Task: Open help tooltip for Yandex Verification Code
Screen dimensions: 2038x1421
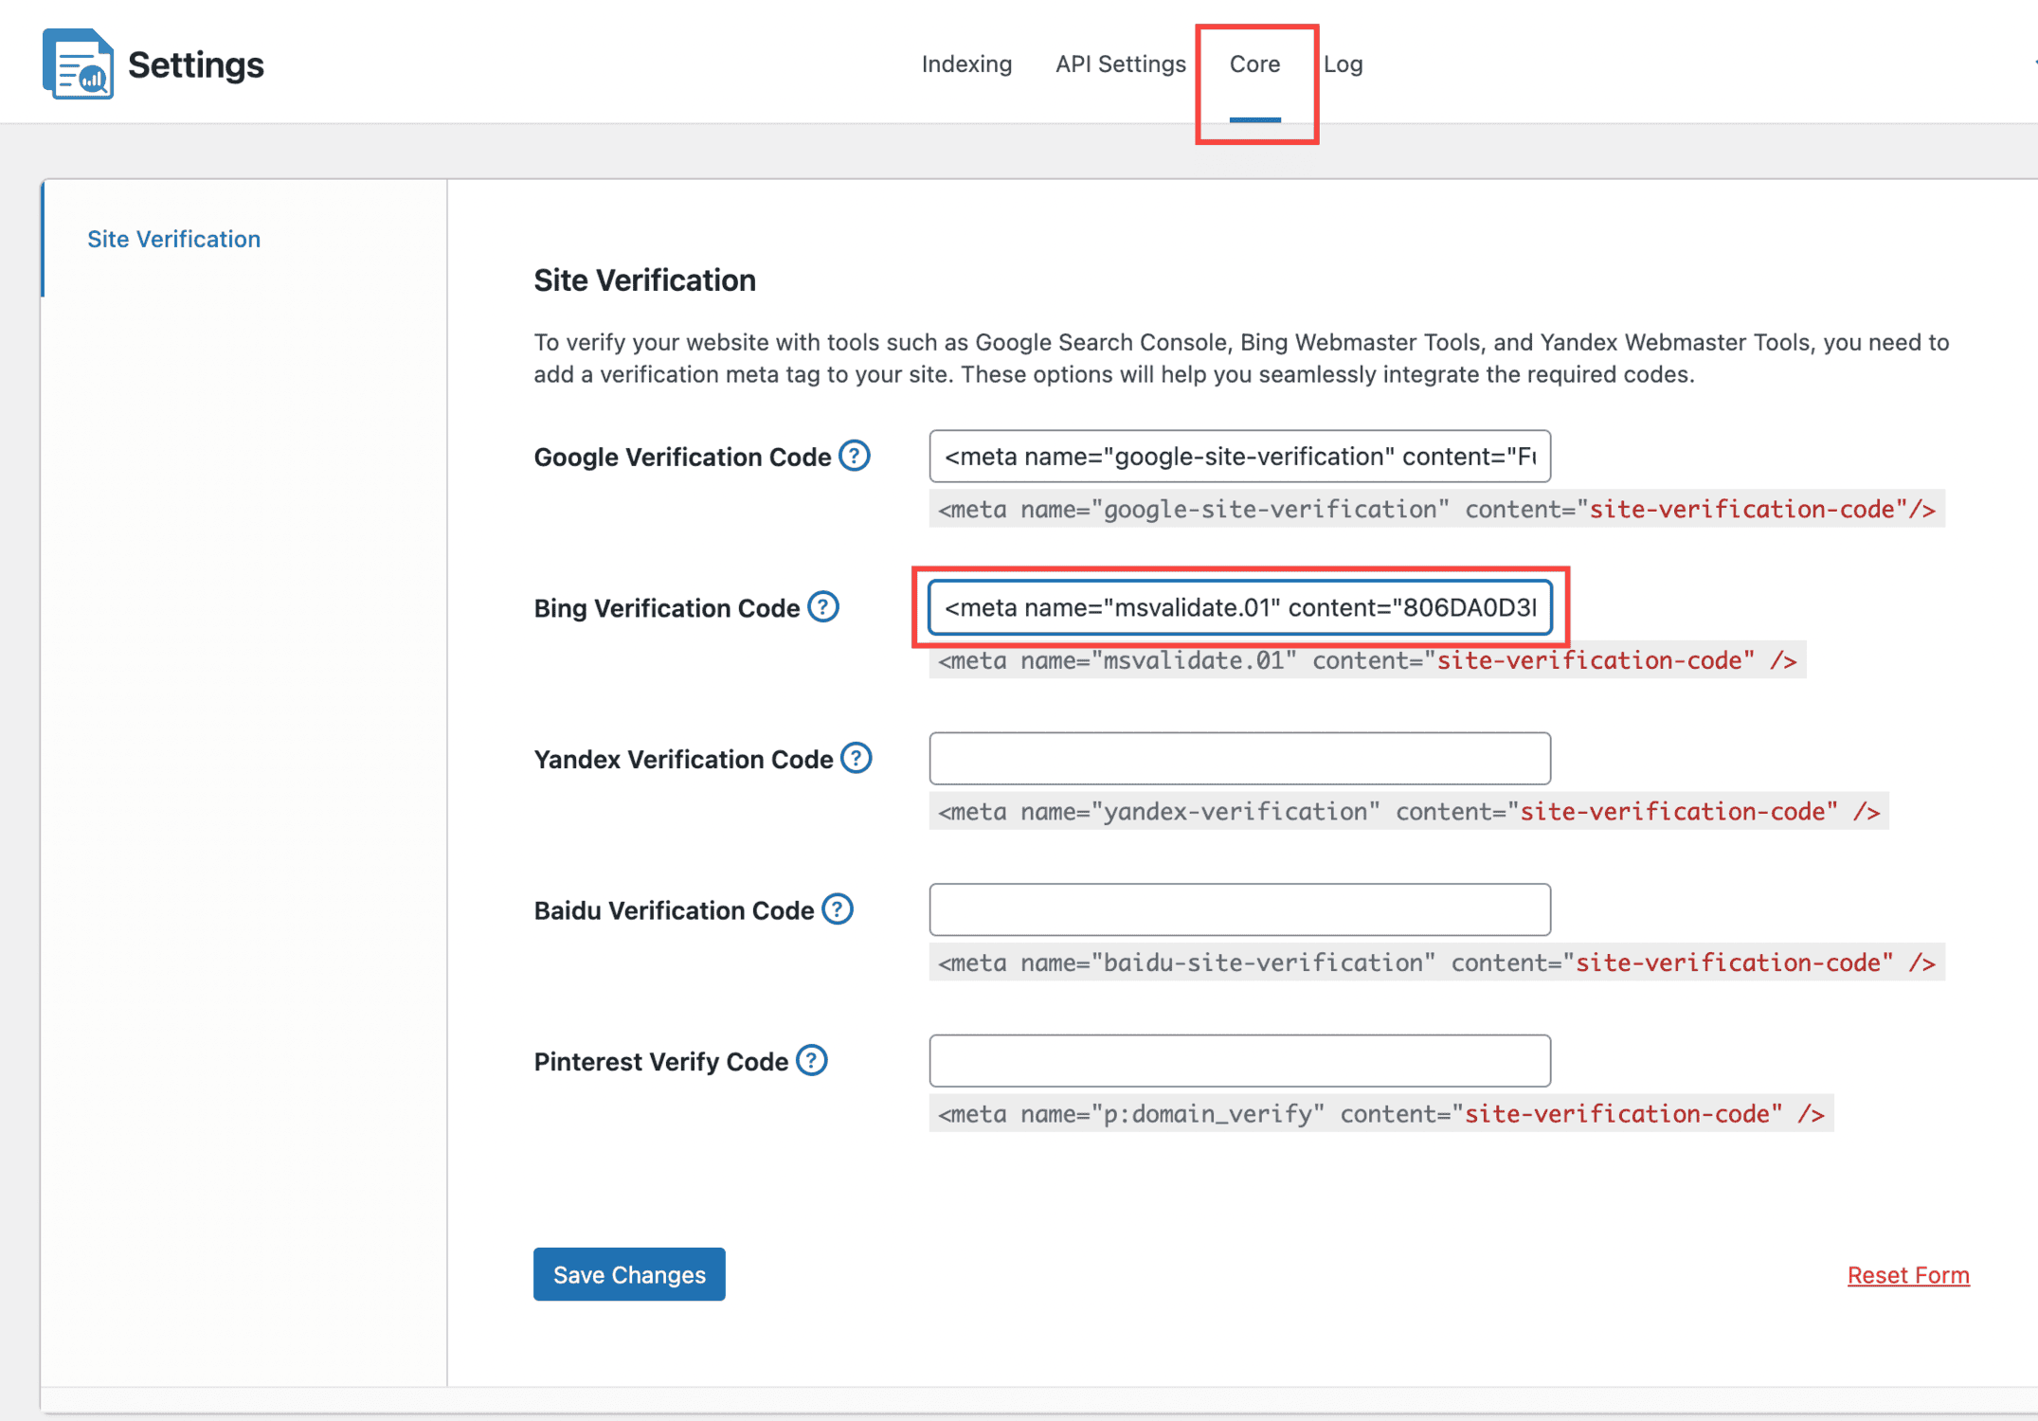Action: coord(857,758)
